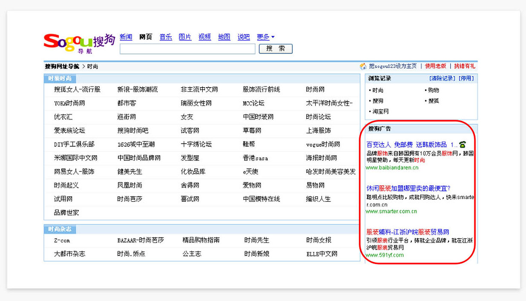The width and height of the screenshot is (526, 301).
Task: Open the 搜狗时尚吧 link
Action: coord(133,131)
